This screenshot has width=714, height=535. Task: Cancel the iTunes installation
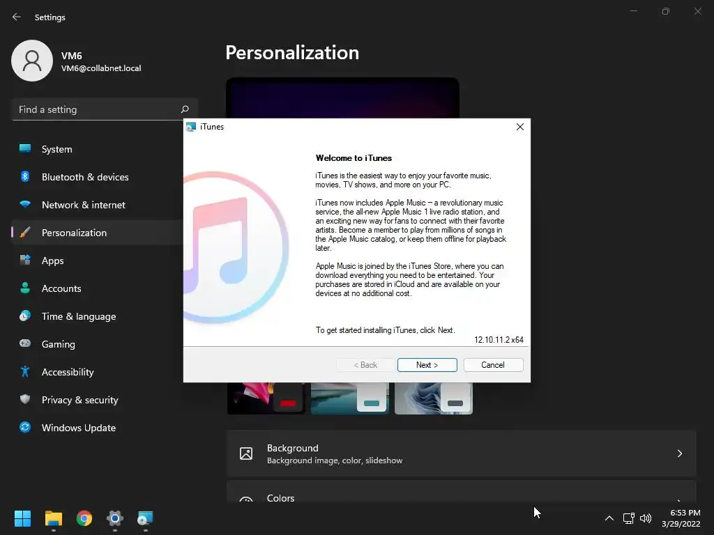pyautogui.click(x=493, y=365)
